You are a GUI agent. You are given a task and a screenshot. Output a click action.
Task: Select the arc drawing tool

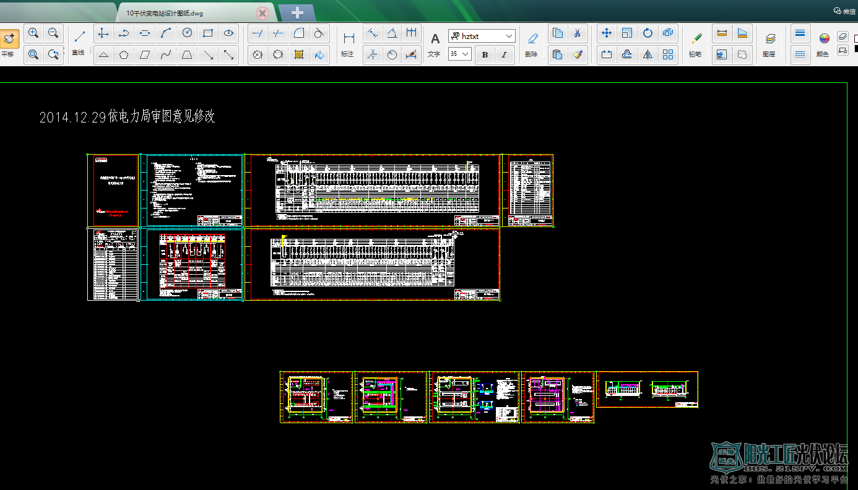pos(166,33)
